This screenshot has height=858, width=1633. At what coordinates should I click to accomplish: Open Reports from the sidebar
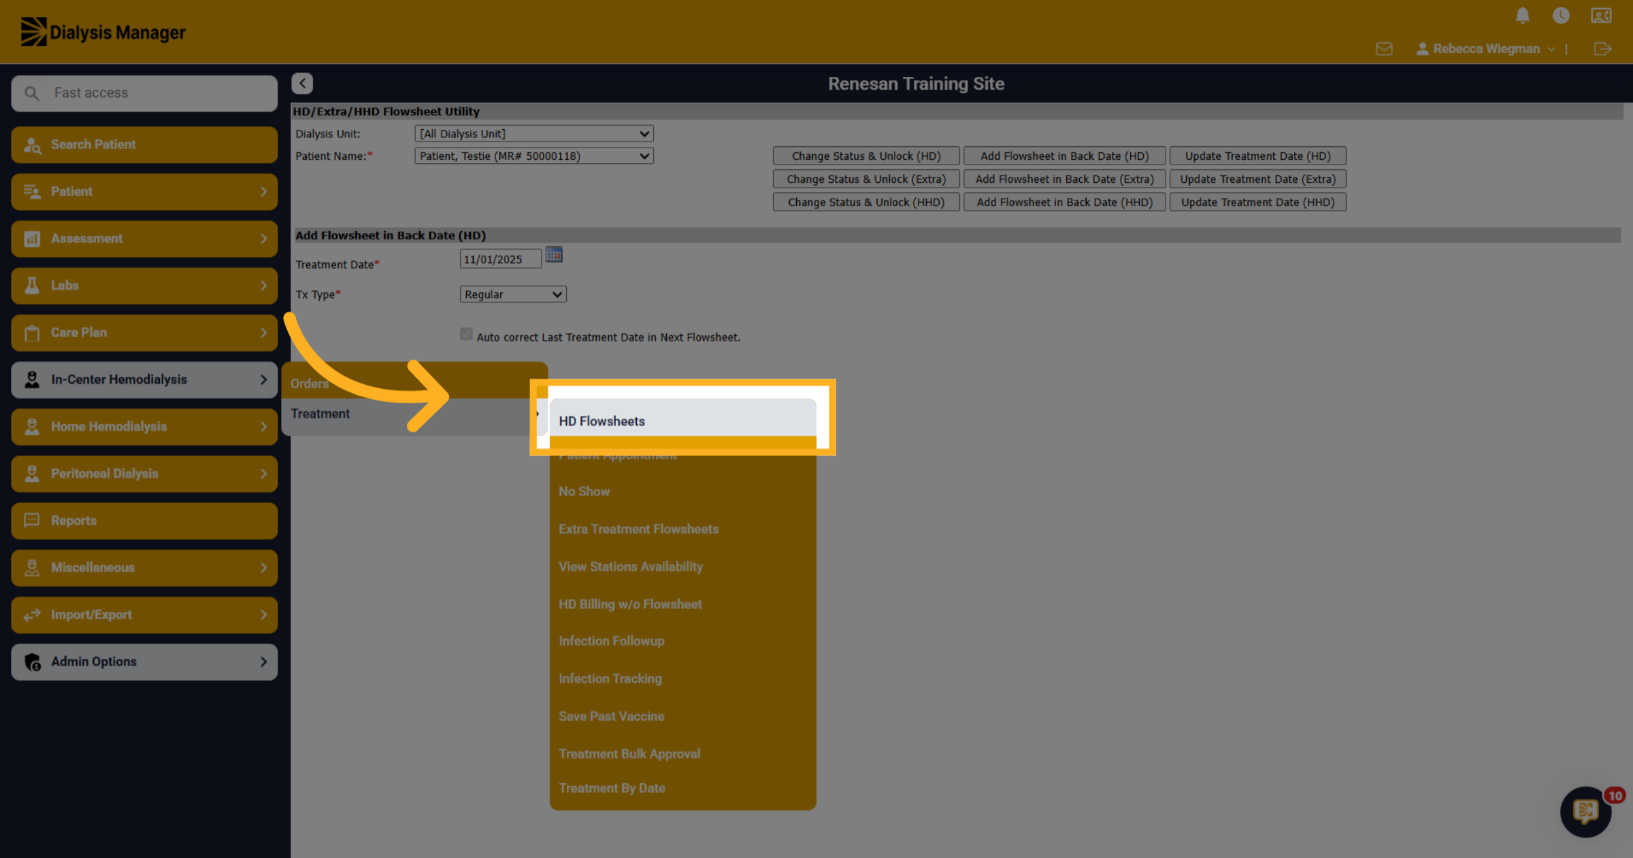click(x=144, y=521)
